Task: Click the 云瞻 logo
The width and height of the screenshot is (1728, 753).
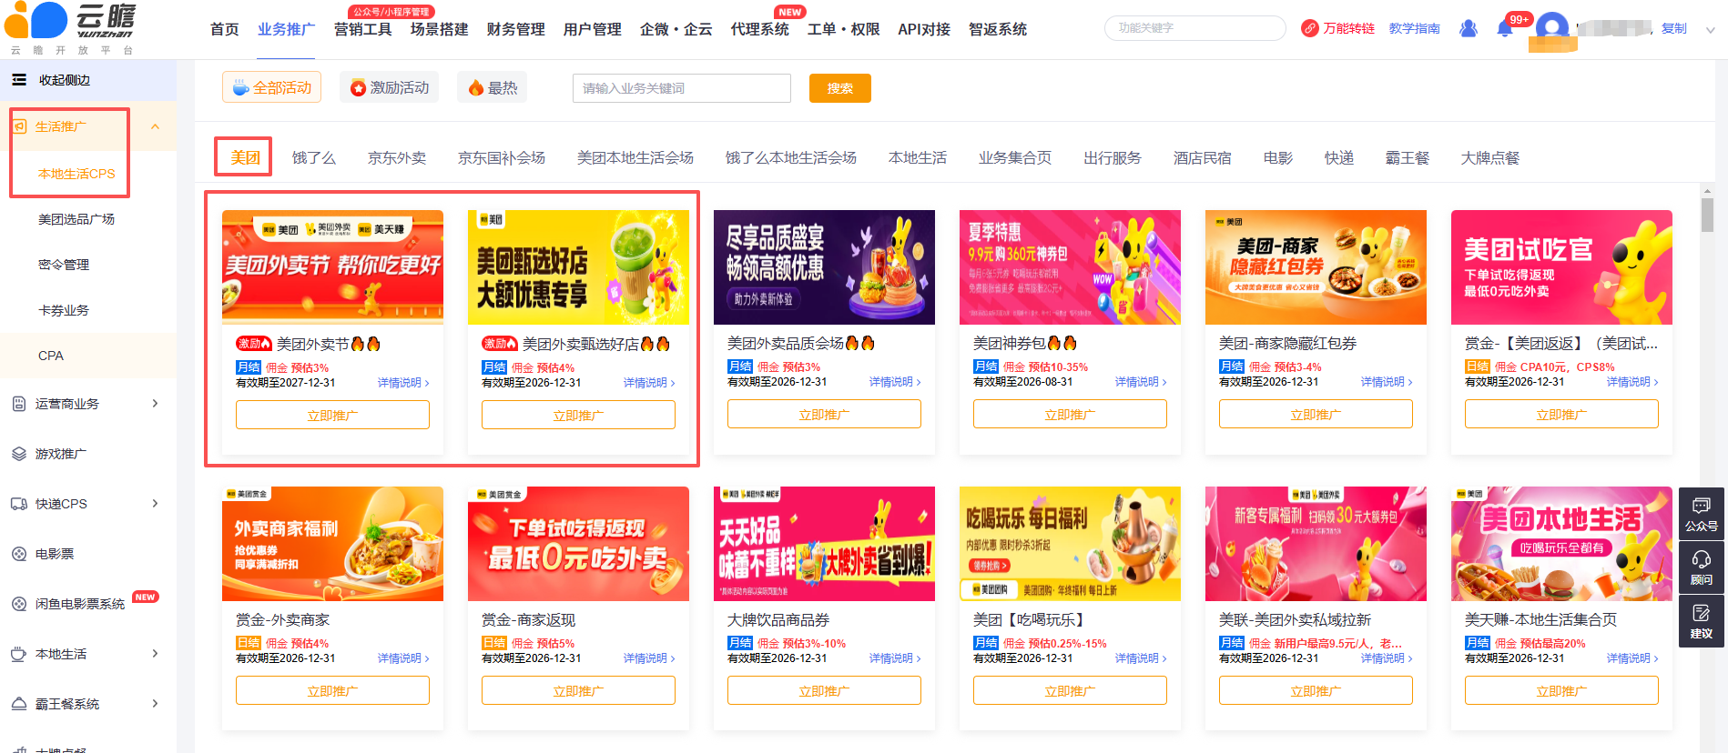Action: tap(71, 28)
